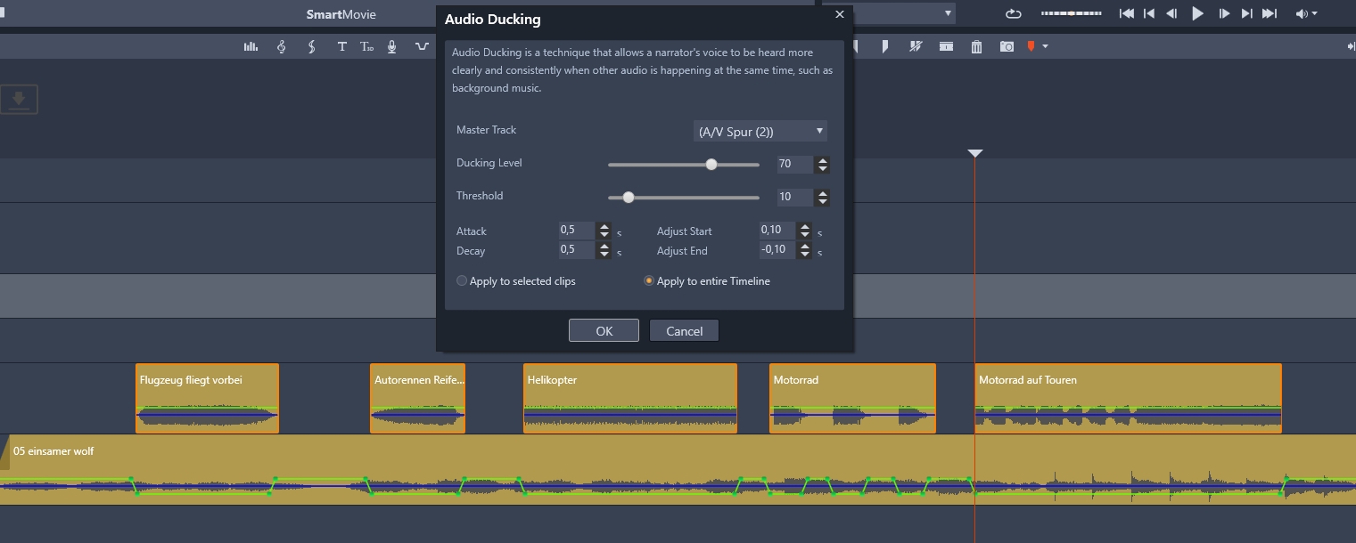Decrease Decay time with down arrow
This screenshot has width=1356, height=543.
[x=604, y=255]
